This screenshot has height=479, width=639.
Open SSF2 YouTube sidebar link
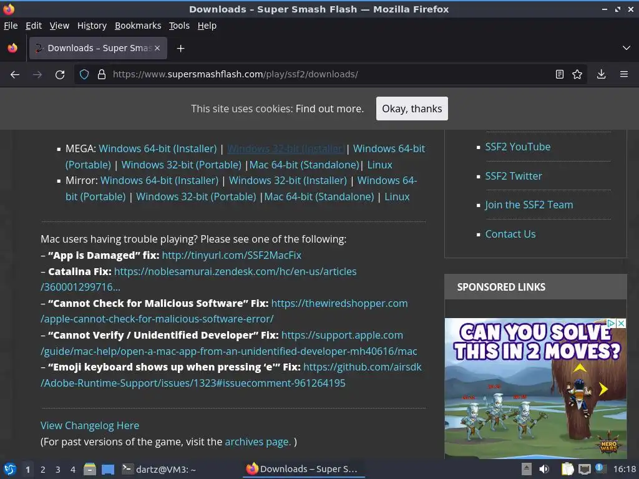(x=517, y=147)
